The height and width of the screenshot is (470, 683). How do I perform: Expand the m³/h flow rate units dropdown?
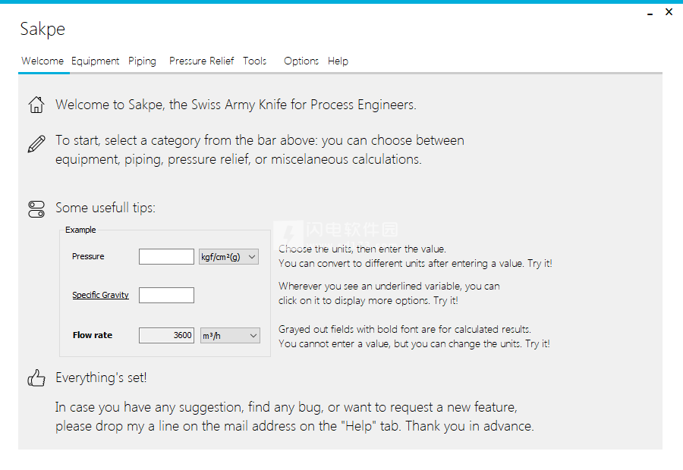point(230,336)
